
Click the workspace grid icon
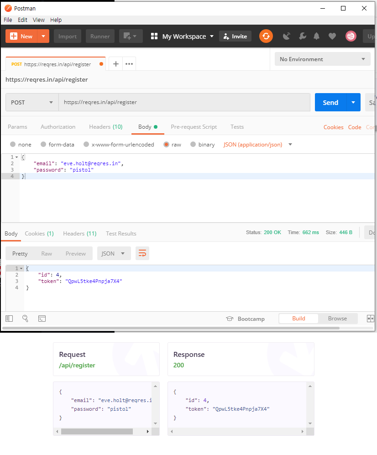[154, 36]
